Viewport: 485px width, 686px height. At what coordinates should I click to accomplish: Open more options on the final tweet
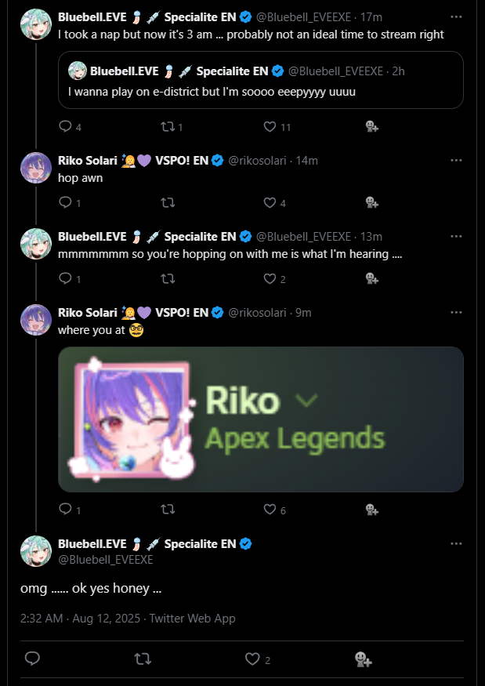point(457,544)
